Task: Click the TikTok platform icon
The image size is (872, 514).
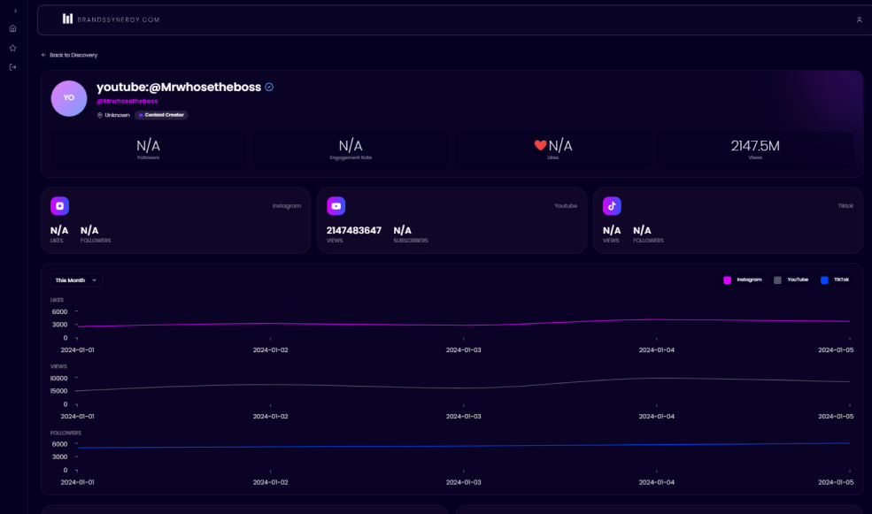Action: (613, 206)
